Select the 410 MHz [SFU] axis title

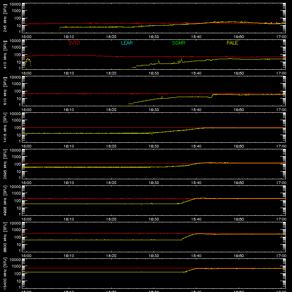coord(5,54)
